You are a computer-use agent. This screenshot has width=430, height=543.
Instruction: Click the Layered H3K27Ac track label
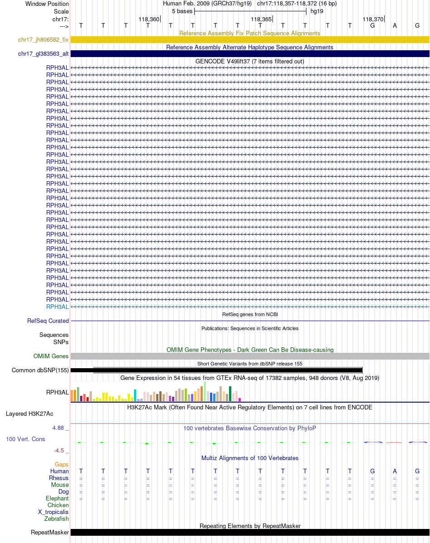tap(29, 414)
